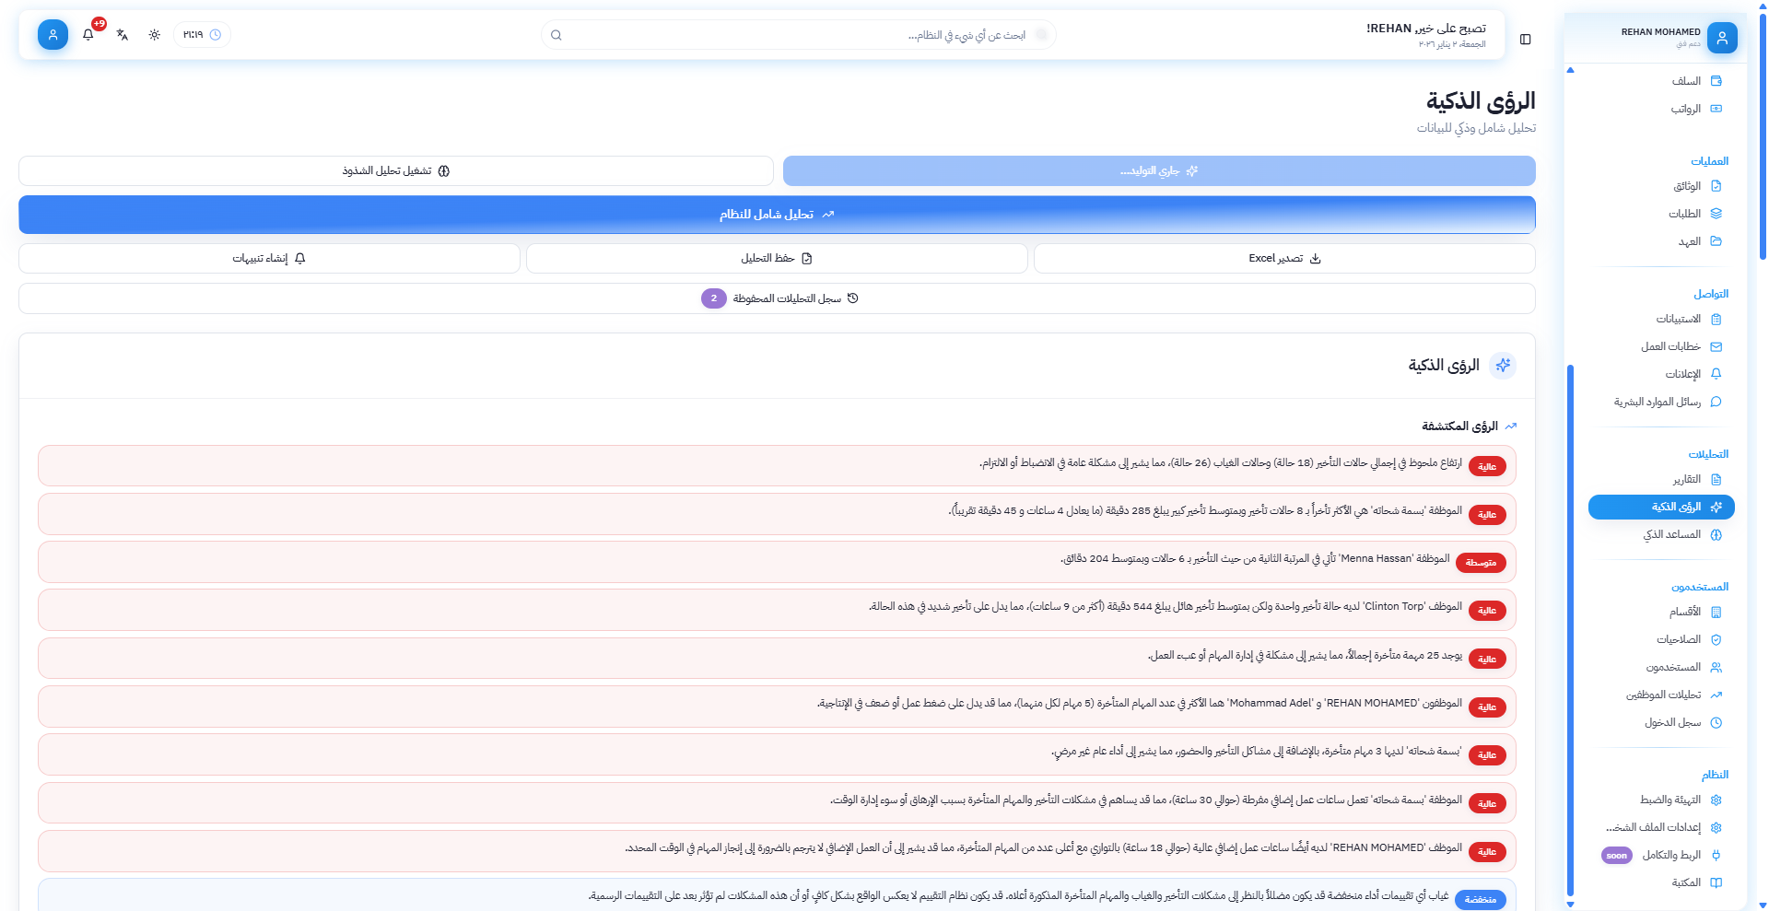
Task: Run the anomaly analysis (تشغيل تحليل الشذوذ)
Action: click(395, 171)
